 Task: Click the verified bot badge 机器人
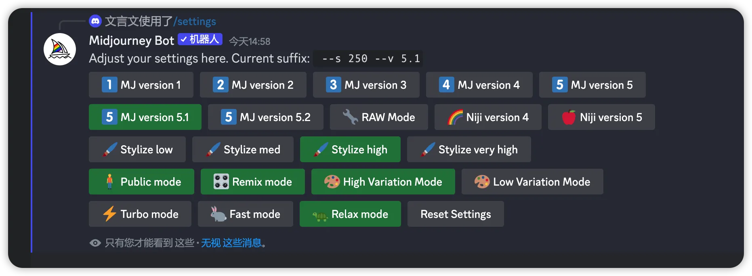pyautogui.click(x=200, y=40)
